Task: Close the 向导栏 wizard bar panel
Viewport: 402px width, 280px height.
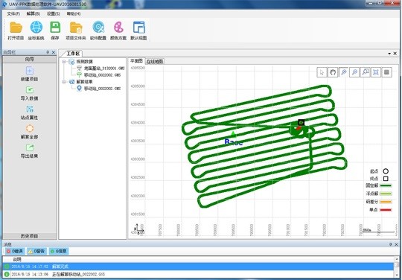Action: point(54,52)
